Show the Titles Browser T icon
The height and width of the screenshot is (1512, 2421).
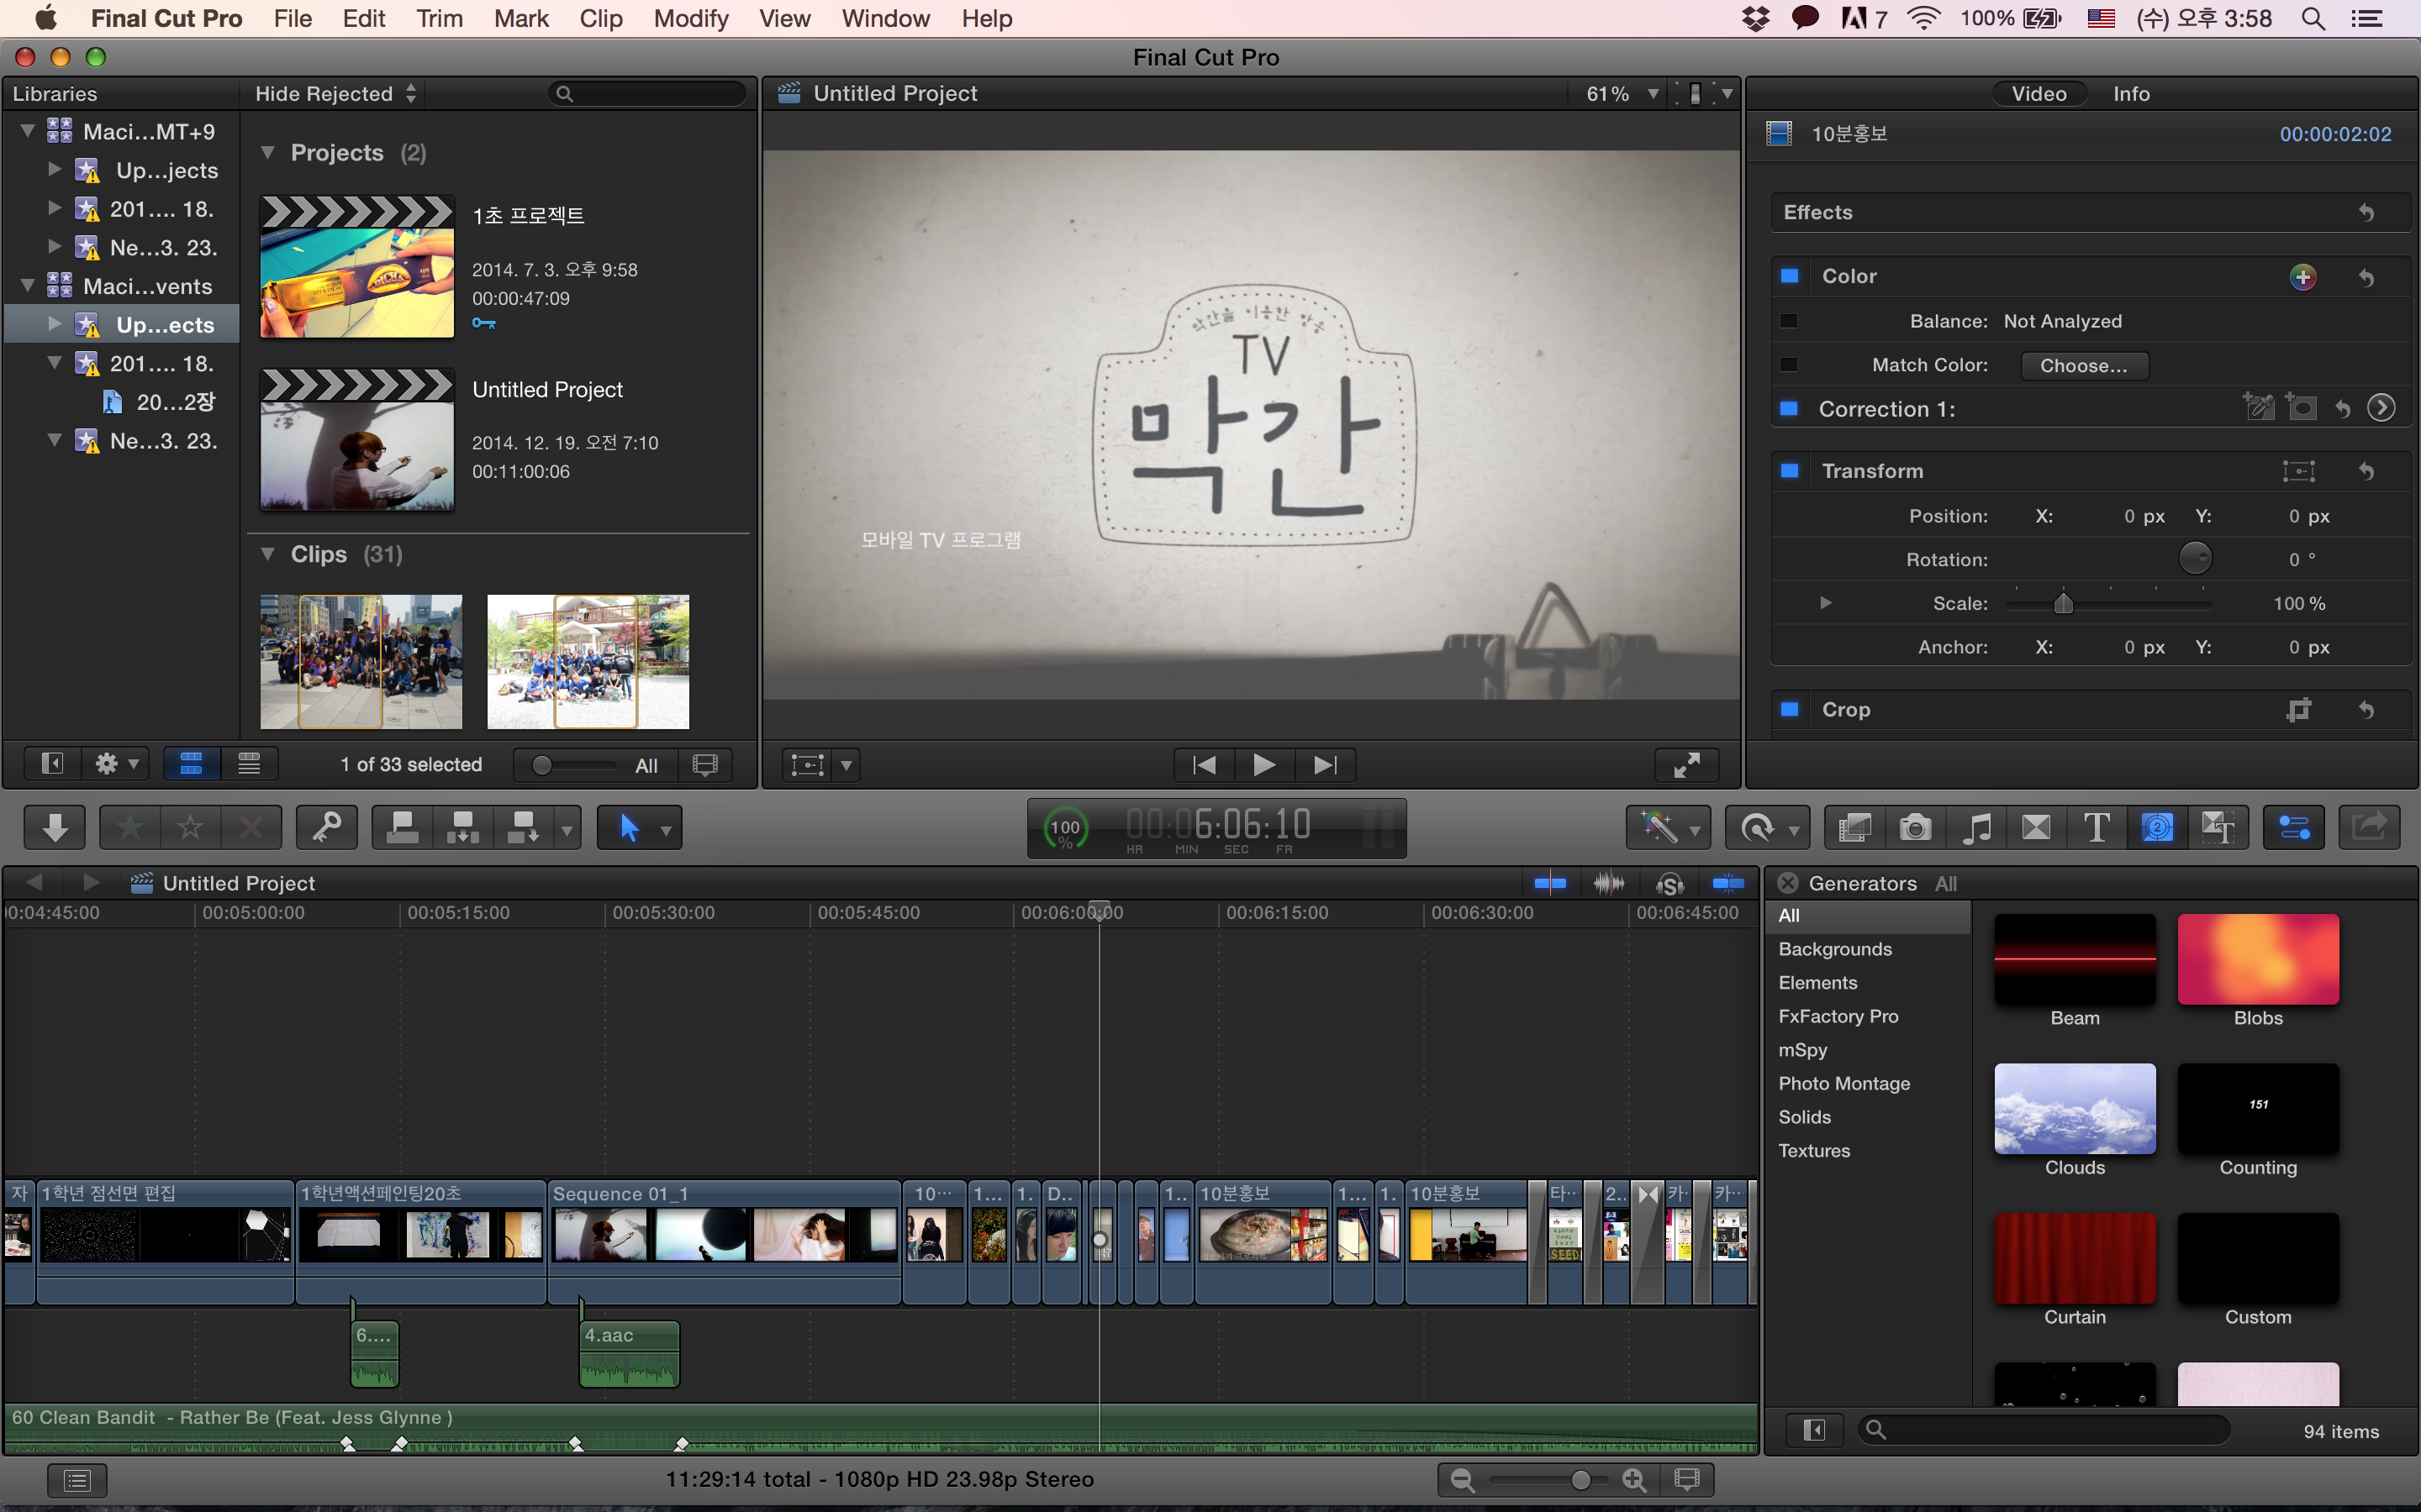coord(2097,827)
